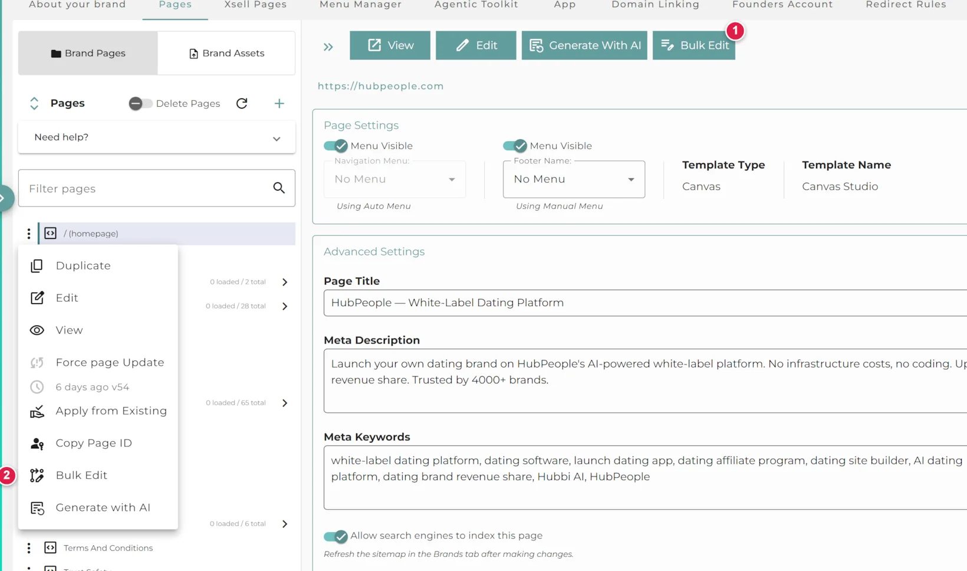Expand folder with 0 loaded / 28 total
967x571 pixels.
[285, 306]
